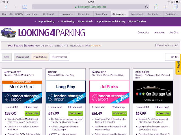Add a new tab with plus icon
This screenshot has height=135, width=181.
166,7
